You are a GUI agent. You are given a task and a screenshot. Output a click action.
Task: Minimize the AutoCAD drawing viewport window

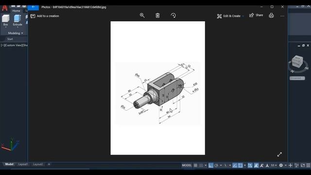pyautogui.click(x=299, y=46)
